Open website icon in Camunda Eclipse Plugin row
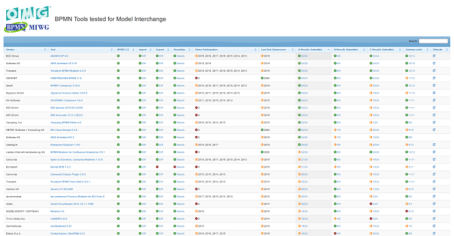 click(434, 174)
